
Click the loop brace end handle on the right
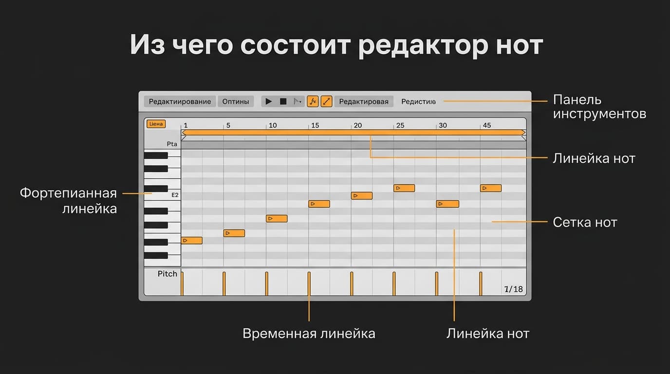coord(523,132)
